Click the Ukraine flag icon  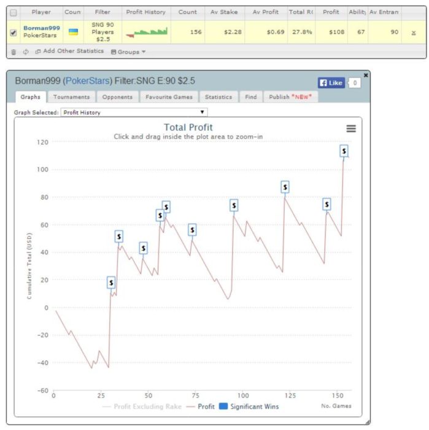click(x=73, y=32)
